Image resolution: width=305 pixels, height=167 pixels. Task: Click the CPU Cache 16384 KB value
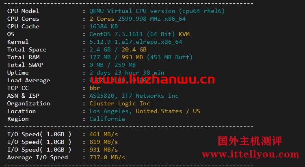104,26
